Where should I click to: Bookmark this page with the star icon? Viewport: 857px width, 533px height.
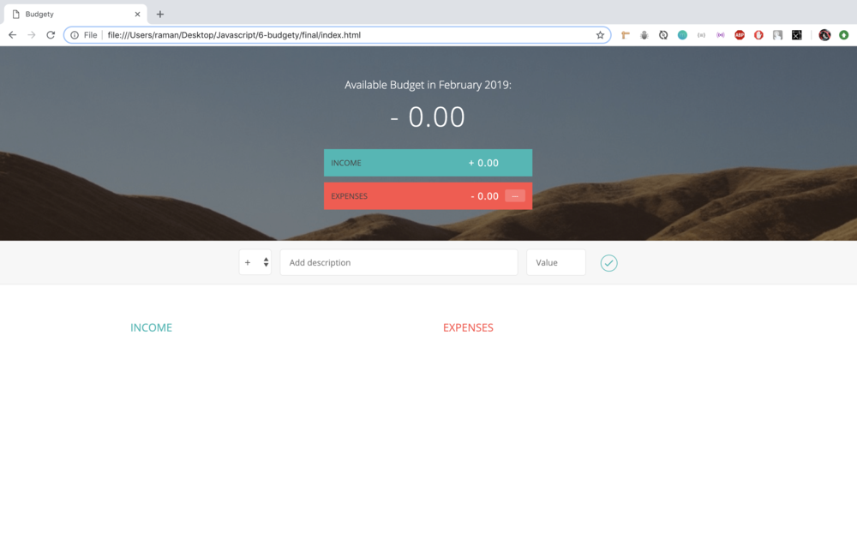coord(600,35)
